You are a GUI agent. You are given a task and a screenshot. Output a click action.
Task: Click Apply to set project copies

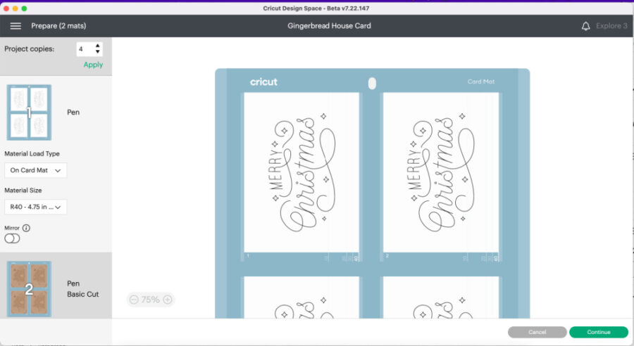pyautogui.click(x=93, y=65)
